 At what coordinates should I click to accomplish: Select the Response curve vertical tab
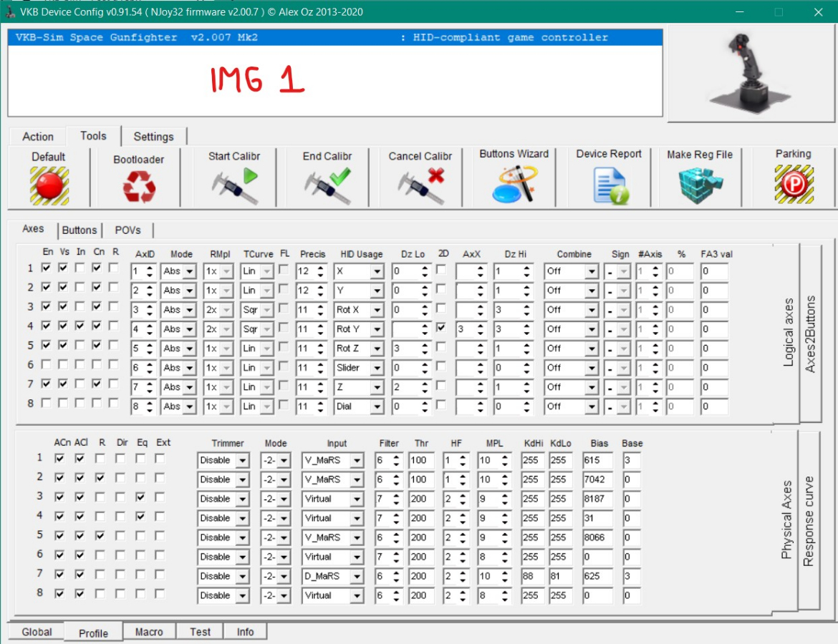(x=809, y=521)
